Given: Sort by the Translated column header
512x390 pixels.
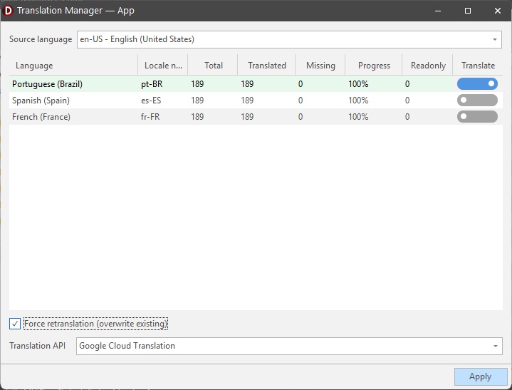Looking at the screenshot, I should point(267,66).
